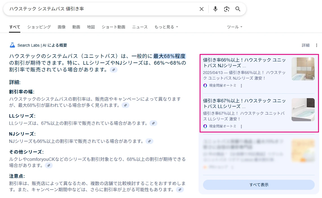Open the three-dot menu on the NJシリーズ card
The width and height of the screenshot is (322, 198).
[x=241, y=86]
